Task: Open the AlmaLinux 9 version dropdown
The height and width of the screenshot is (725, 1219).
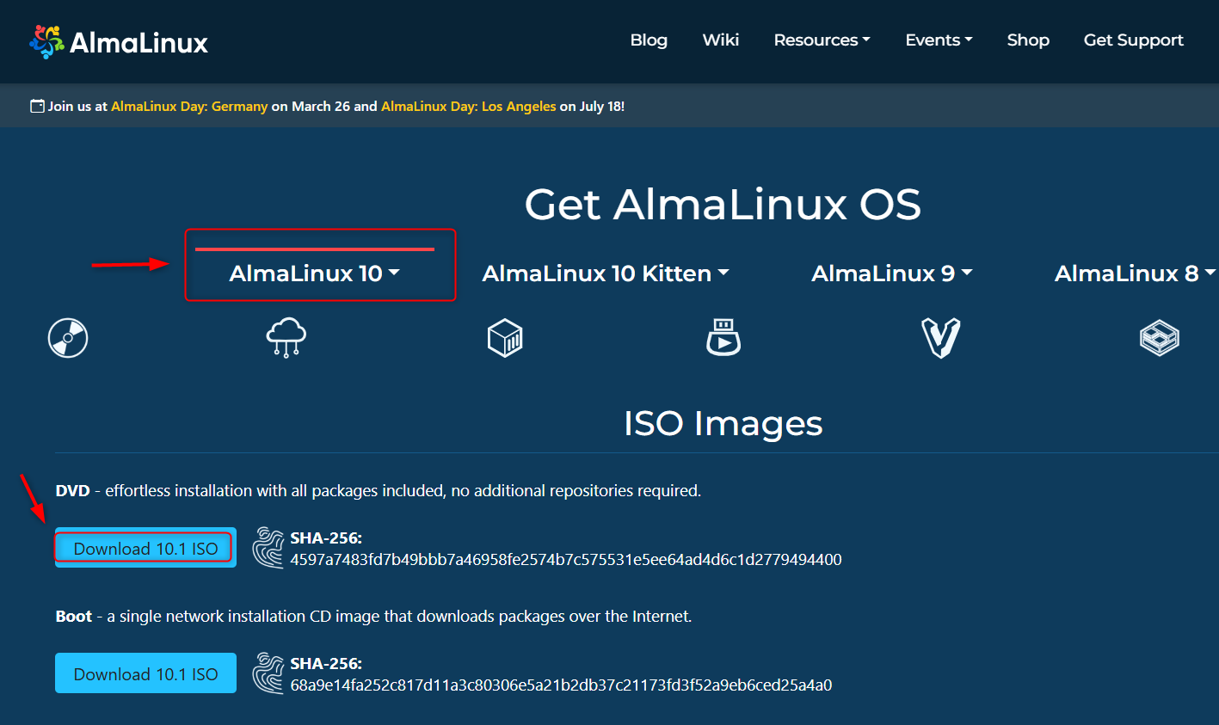Action: pyautogui.click(x=892, y=273)
